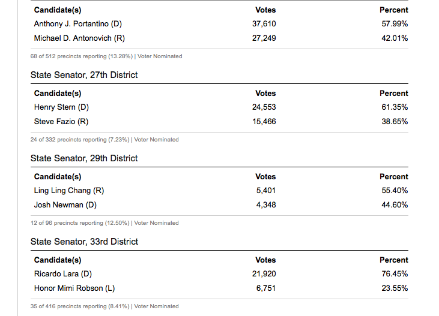The height and width of the screenshot is (316, 439).
Task: Click Votes column header in 27th District table
Action: (x=265, y=94)
